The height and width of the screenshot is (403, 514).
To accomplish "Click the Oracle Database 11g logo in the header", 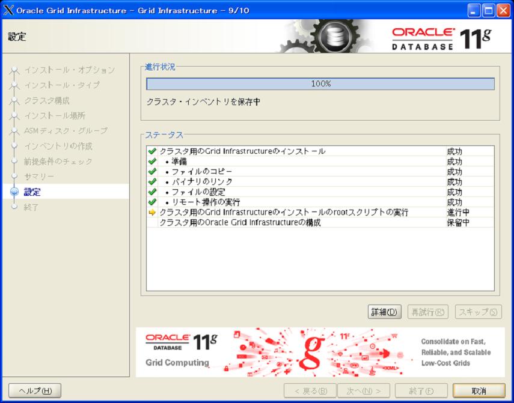I will coord(441,39).
